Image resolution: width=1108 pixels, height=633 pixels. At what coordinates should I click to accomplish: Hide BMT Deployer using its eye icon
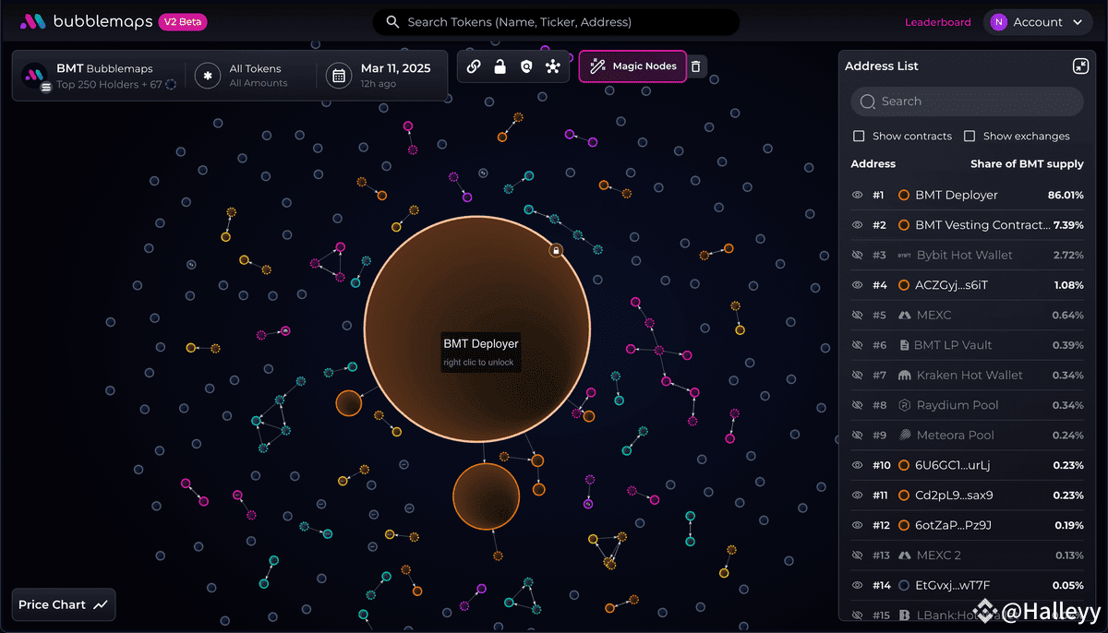857,196
